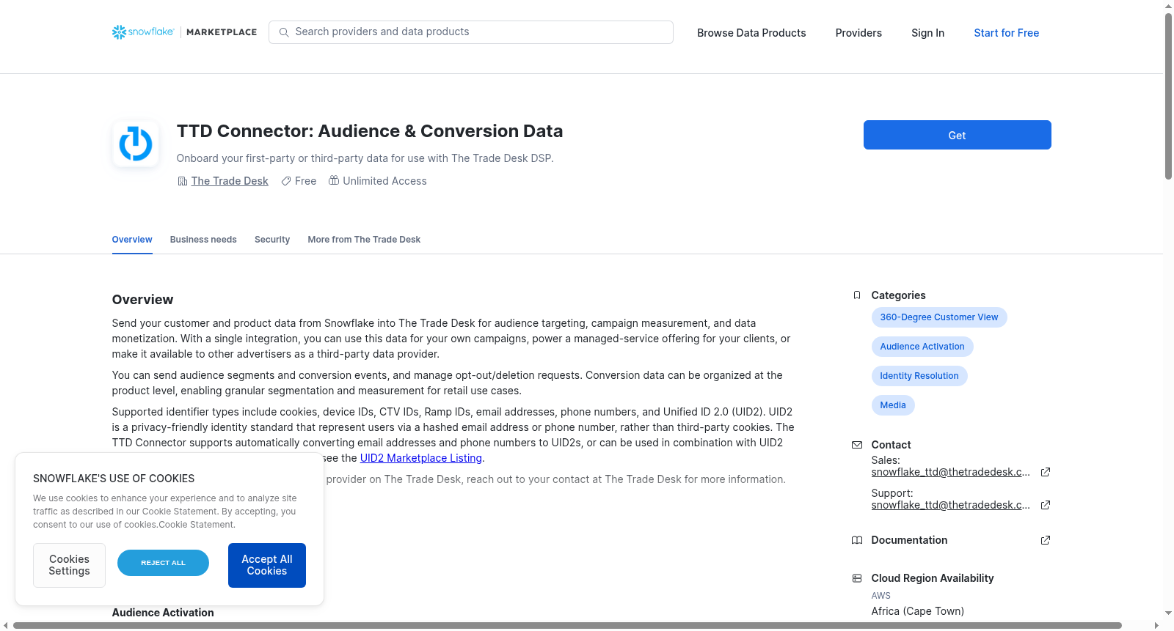The image size is (1174, 631).
Task: Click REJECT ALL cookies button
Action: (x=163, y=563)
